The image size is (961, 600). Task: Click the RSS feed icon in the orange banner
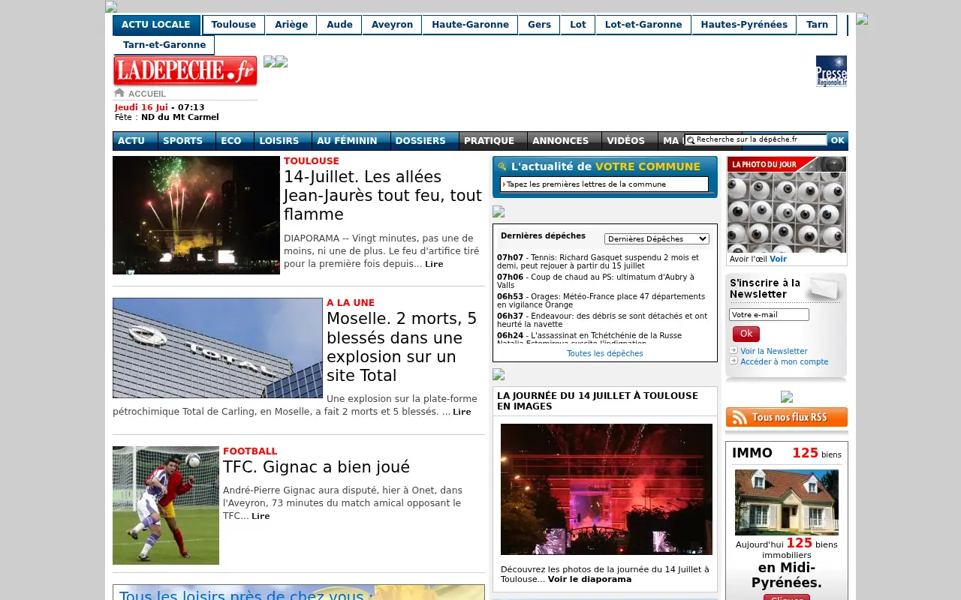coord(739,418)
